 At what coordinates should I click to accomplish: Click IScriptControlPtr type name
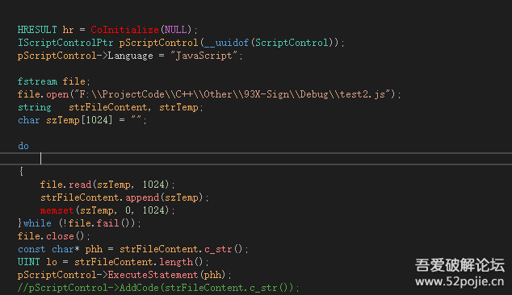pos(65,43)
